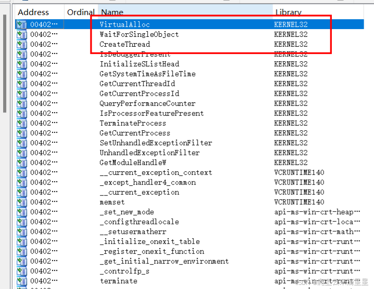The height and width of the screenshot is (289, 374).
Task: Click the import icon beside WaitForSingleObject
Action: click(x=21, y=34)
